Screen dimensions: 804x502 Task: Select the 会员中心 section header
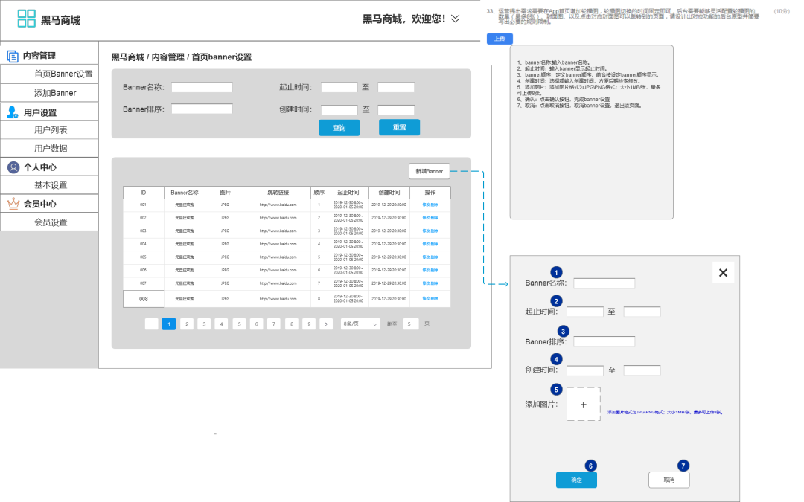click(49, 203)
